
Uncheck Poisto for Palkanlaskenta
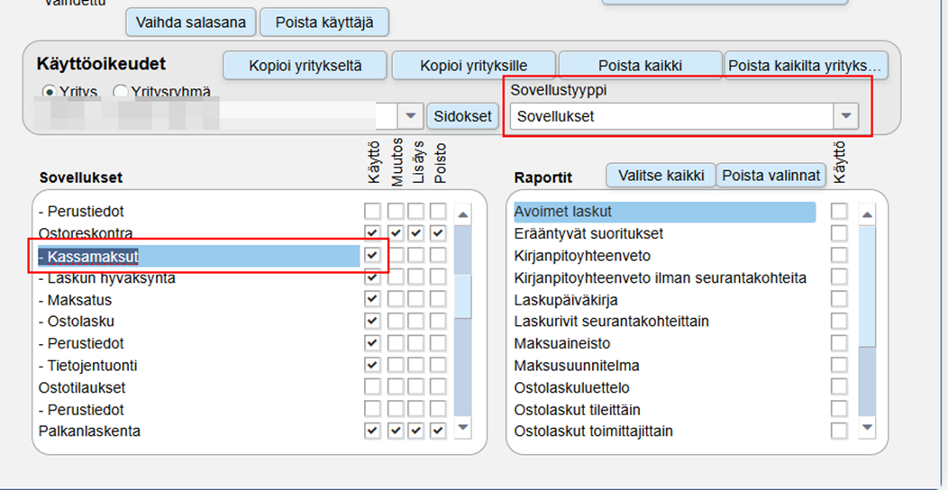(x=438, y=431)
